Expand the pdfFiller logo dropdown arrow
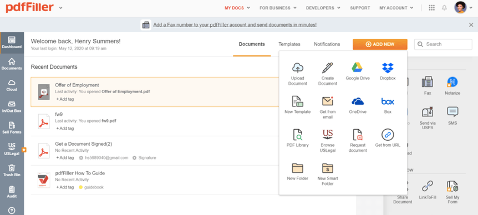The height and width of the screenshot is (215, 478). click(x=60, y=8)
